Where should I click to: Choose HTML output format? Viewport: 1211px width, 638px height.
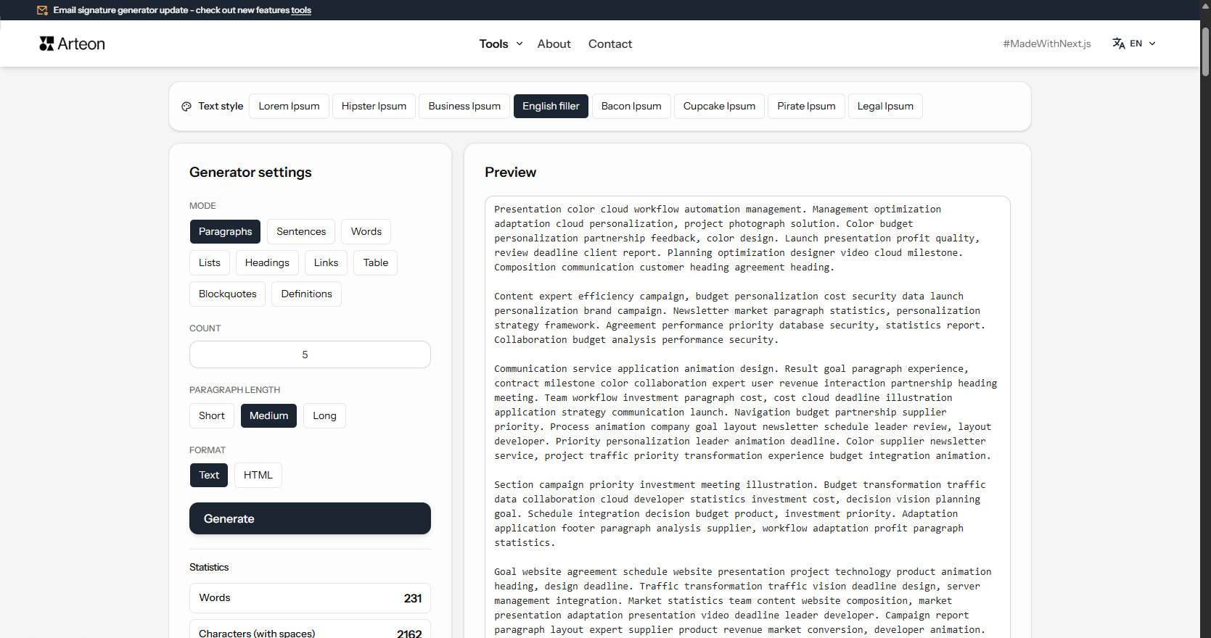(258, 475)
